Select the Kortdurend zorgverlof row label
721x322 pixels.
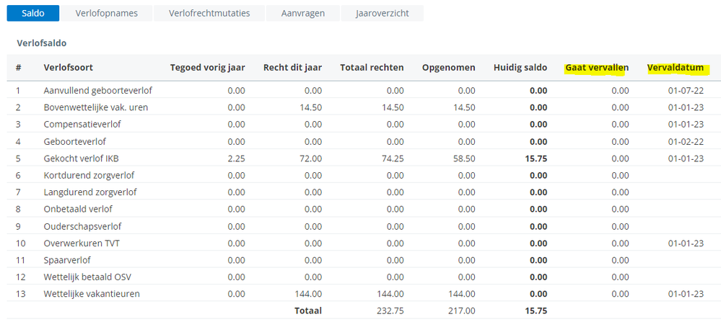89,175
